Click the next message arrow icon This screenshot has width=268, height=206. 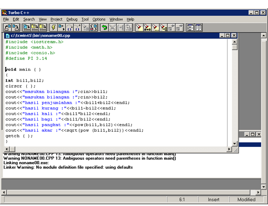tap(179, 27)
